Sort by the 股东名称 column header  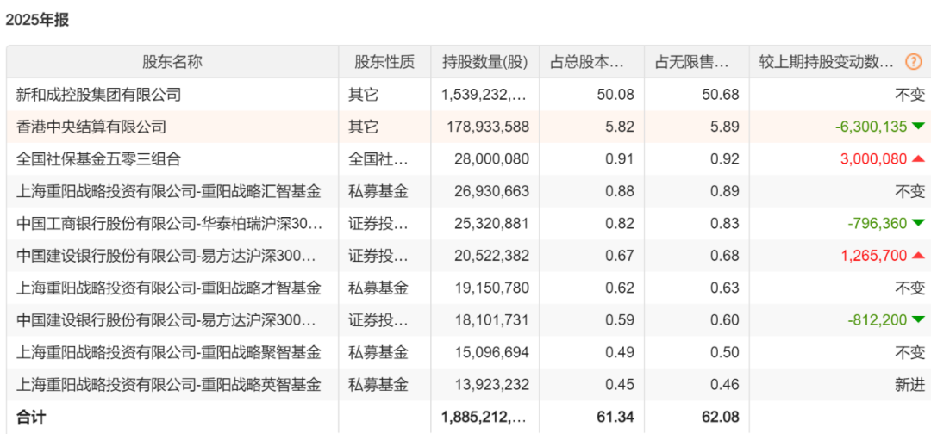click(172, 62)
